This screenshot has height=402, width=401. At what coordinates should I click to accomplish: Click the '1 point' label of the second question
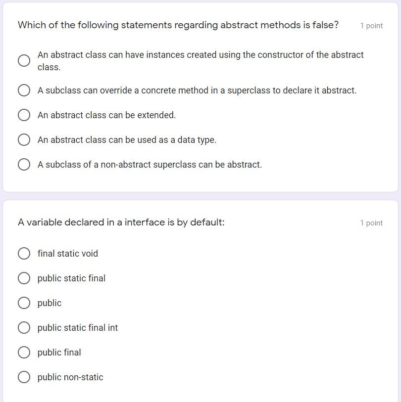(x=371, y=223)
